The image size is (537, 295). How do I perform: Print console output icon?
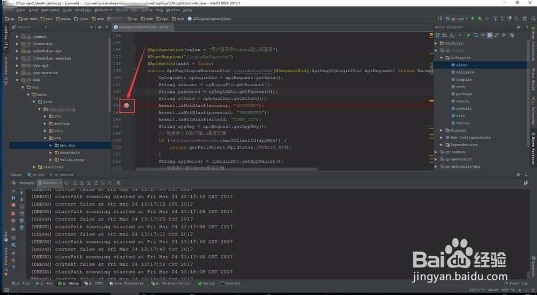tap(21, 220)
